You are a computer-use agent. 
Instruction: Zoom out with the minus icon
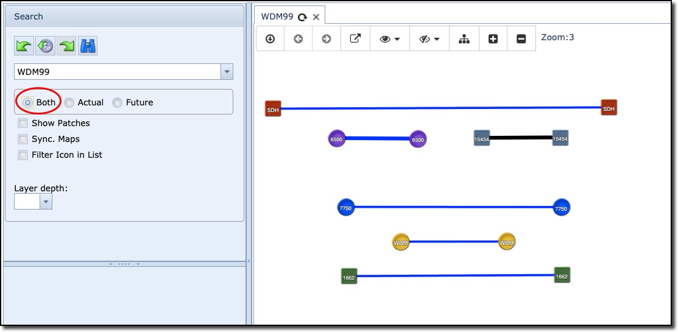[x=521, y=38]
